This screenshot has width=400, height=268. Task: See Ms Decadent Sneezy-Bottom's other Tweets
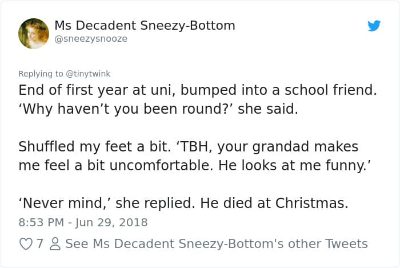coord(217,244)
